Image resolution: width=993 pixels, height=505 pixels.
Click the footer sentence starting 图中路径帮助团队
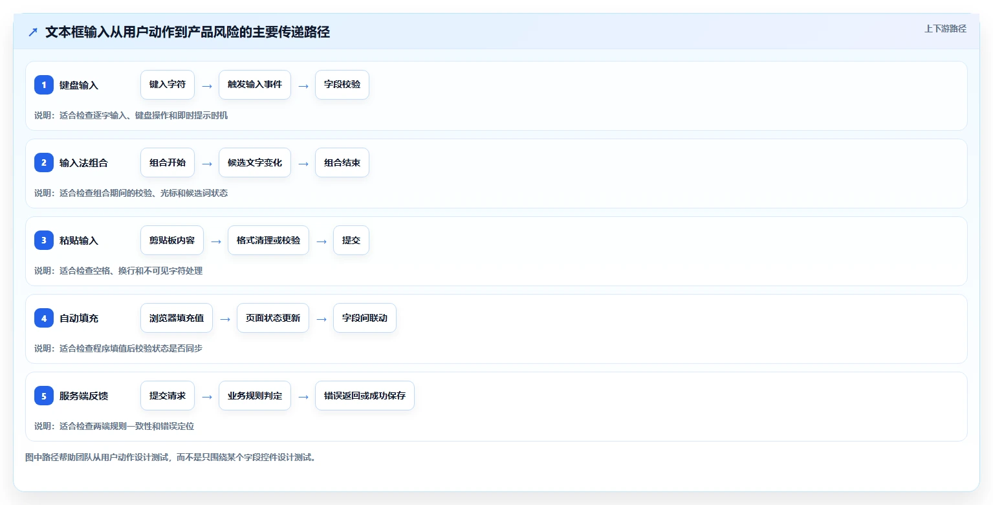pos(171,457)
